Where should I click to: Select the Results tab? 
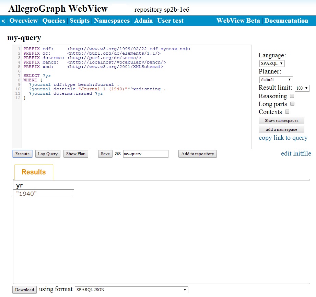click(x=33, y=172)
